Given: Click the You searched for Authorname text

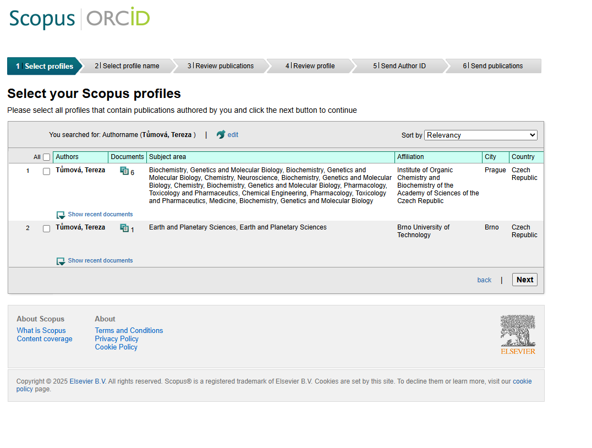Looking at the screenshot, I should click(x=122, y=135).
